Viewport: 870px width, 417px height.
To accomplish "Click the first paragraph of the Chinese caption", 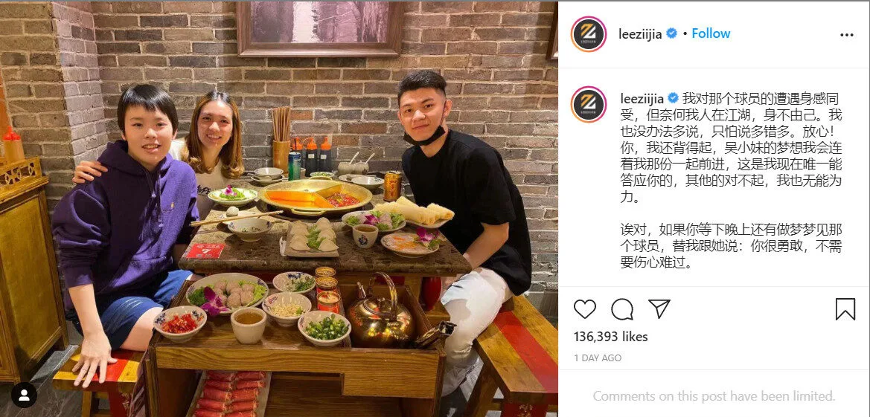I will click(x=731, y=147).
